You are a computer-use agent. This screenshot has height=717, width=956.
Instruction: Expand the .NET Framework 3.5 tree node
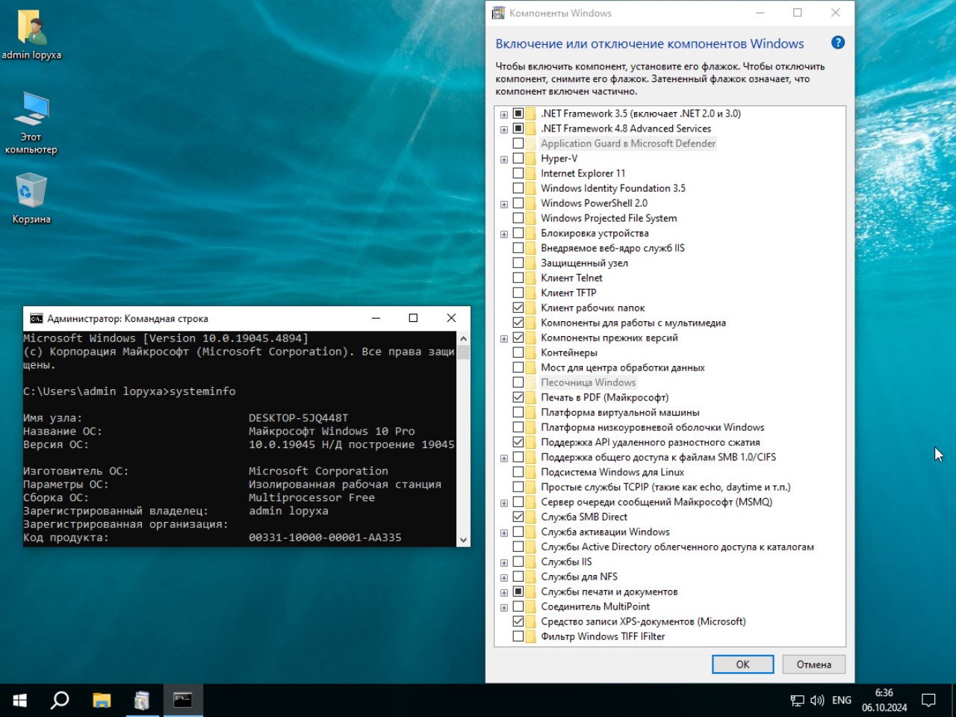click(504, 114)
